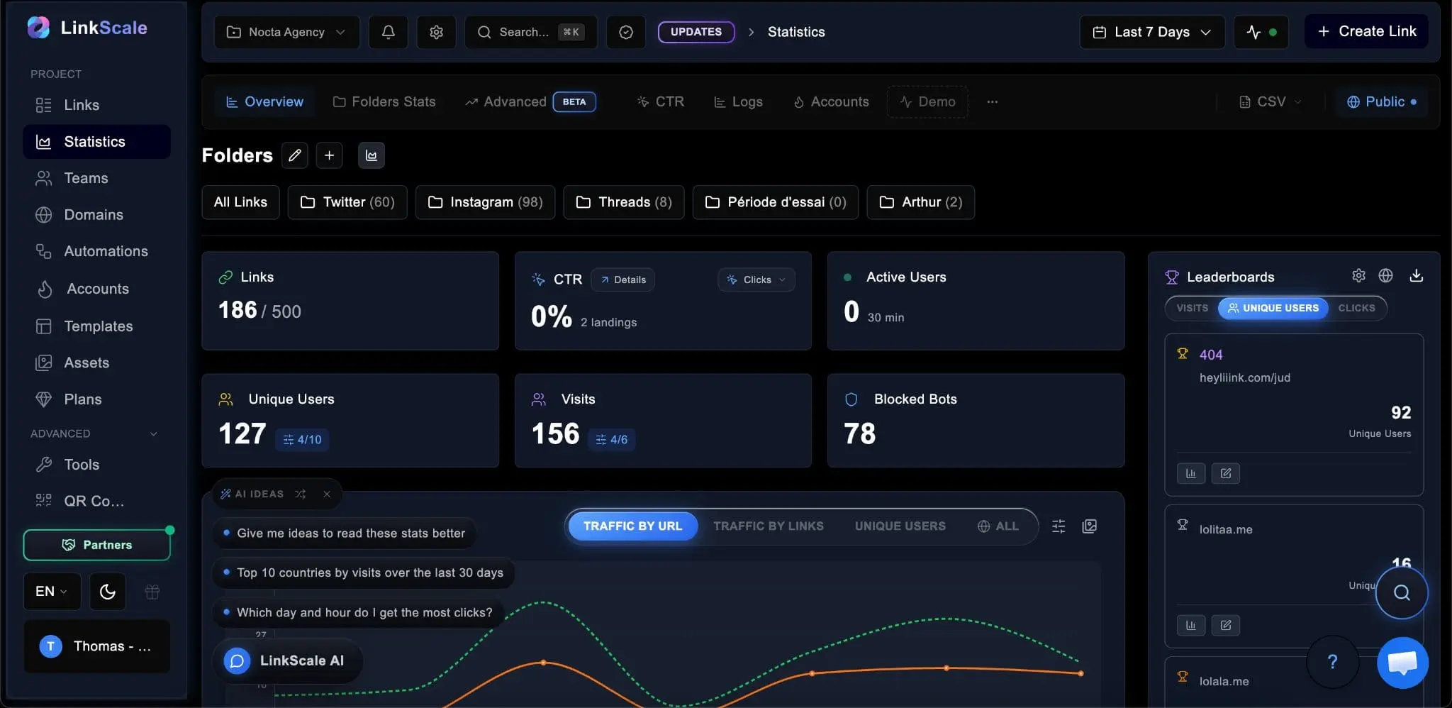Viewport: 1452px width, 708px height.
Task: Edit folders with the pencil icon
Action: [x=295, y=155]
